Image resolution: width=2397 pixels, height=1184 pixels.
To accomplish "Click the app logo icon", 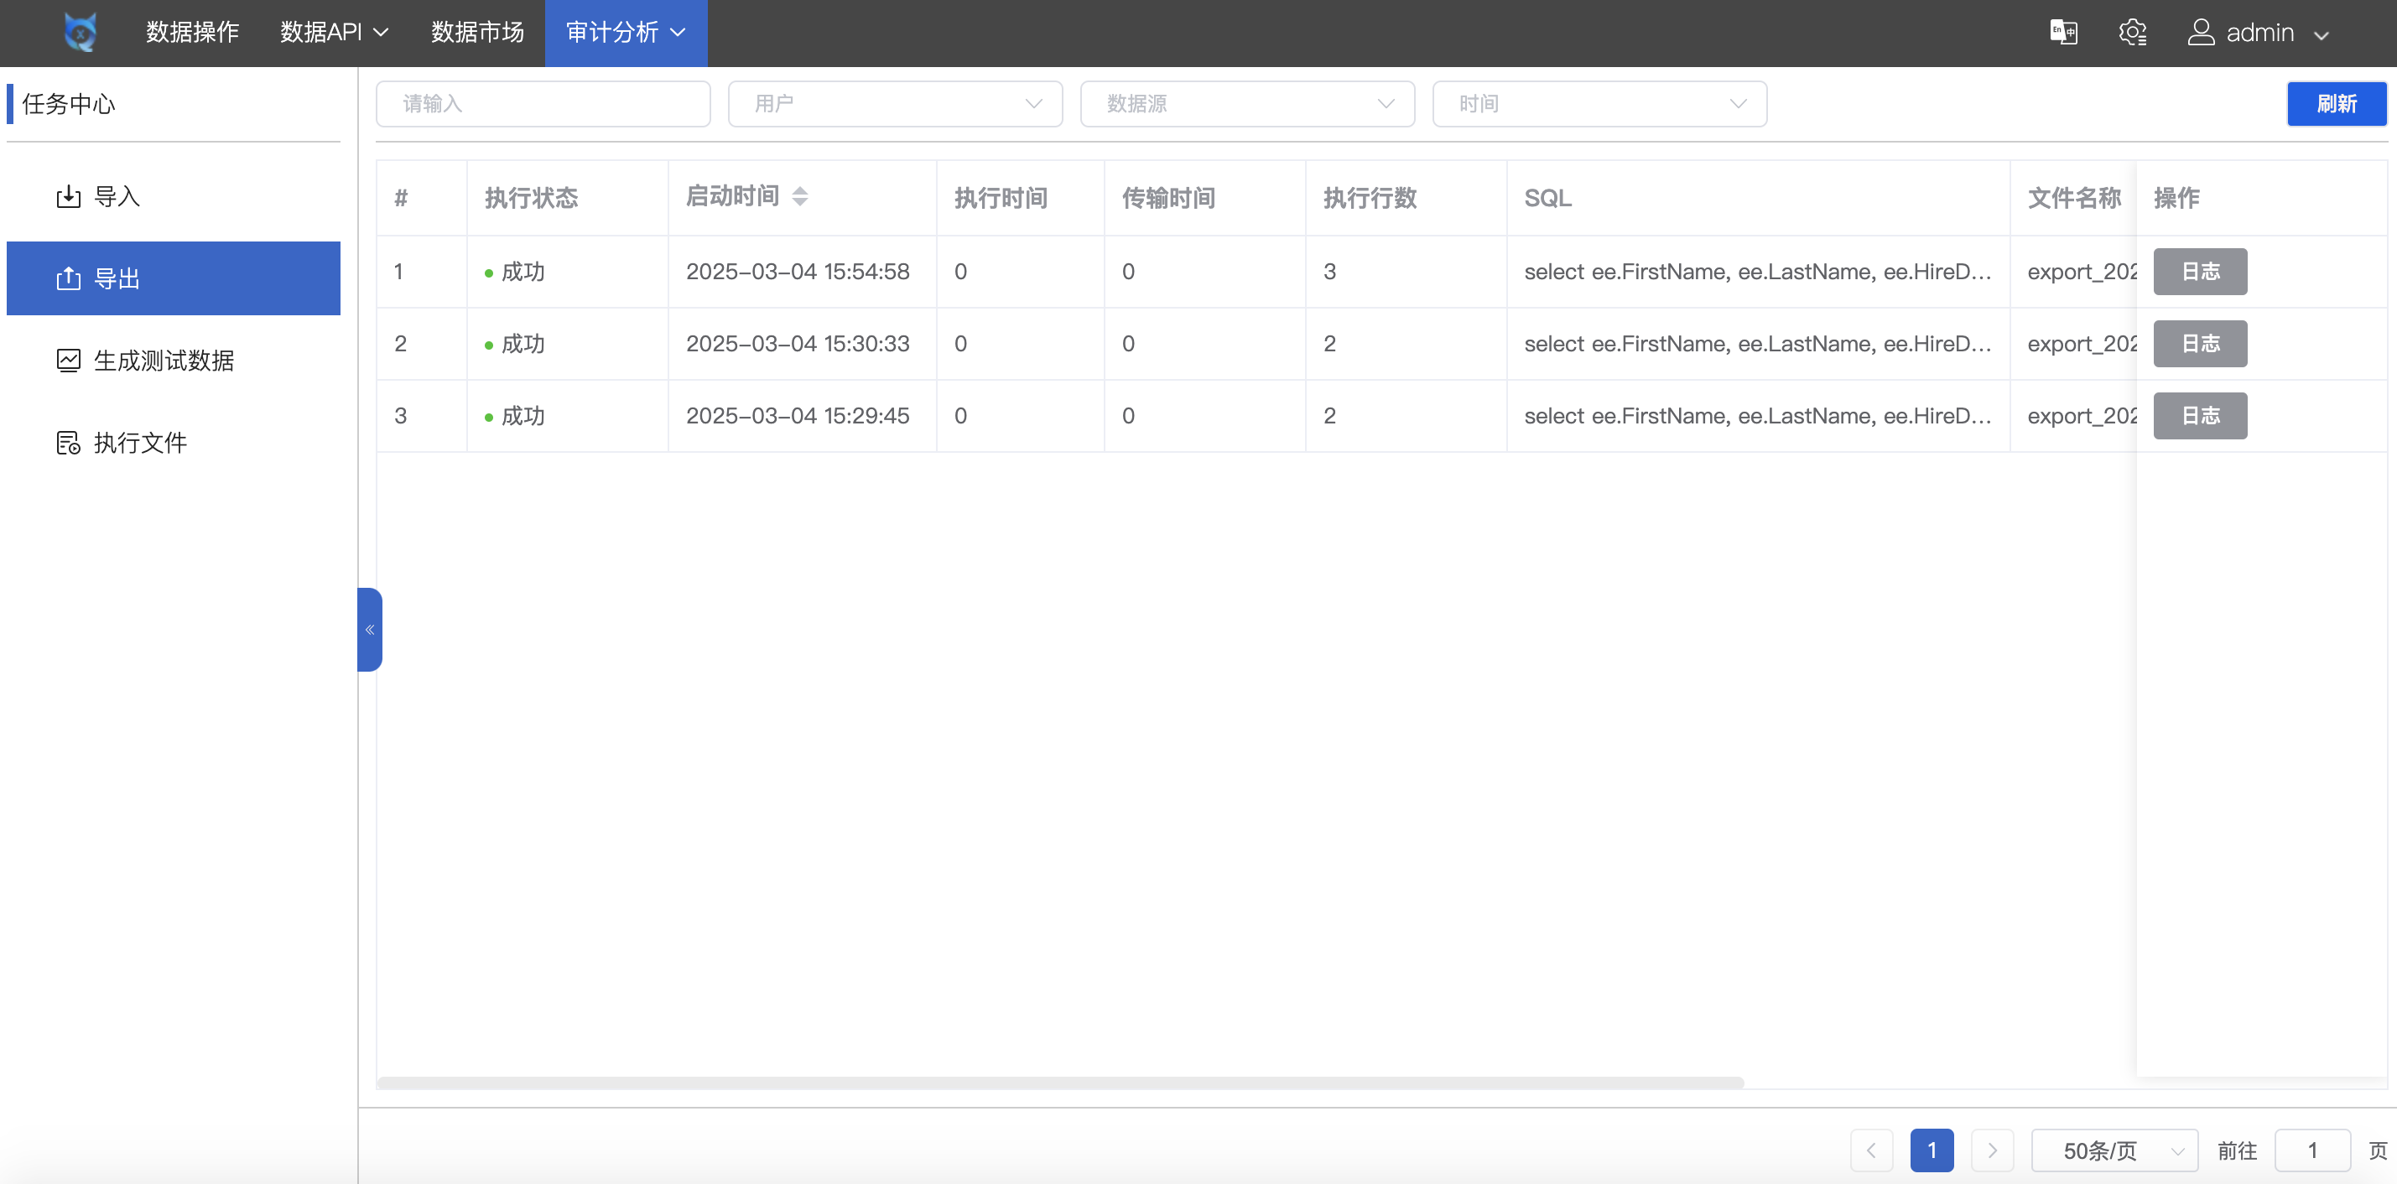I will pyautogui.click(x=80, y=33).
